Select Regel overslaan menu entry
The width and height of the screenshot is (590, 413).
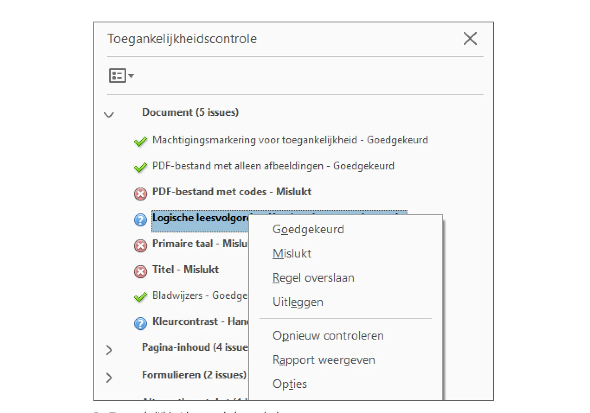pos(313,278)
